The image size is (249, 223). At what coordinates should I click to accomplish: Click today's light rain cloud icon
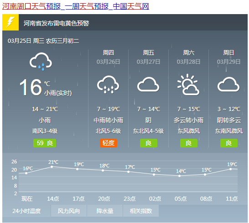(x=41, y=61)
